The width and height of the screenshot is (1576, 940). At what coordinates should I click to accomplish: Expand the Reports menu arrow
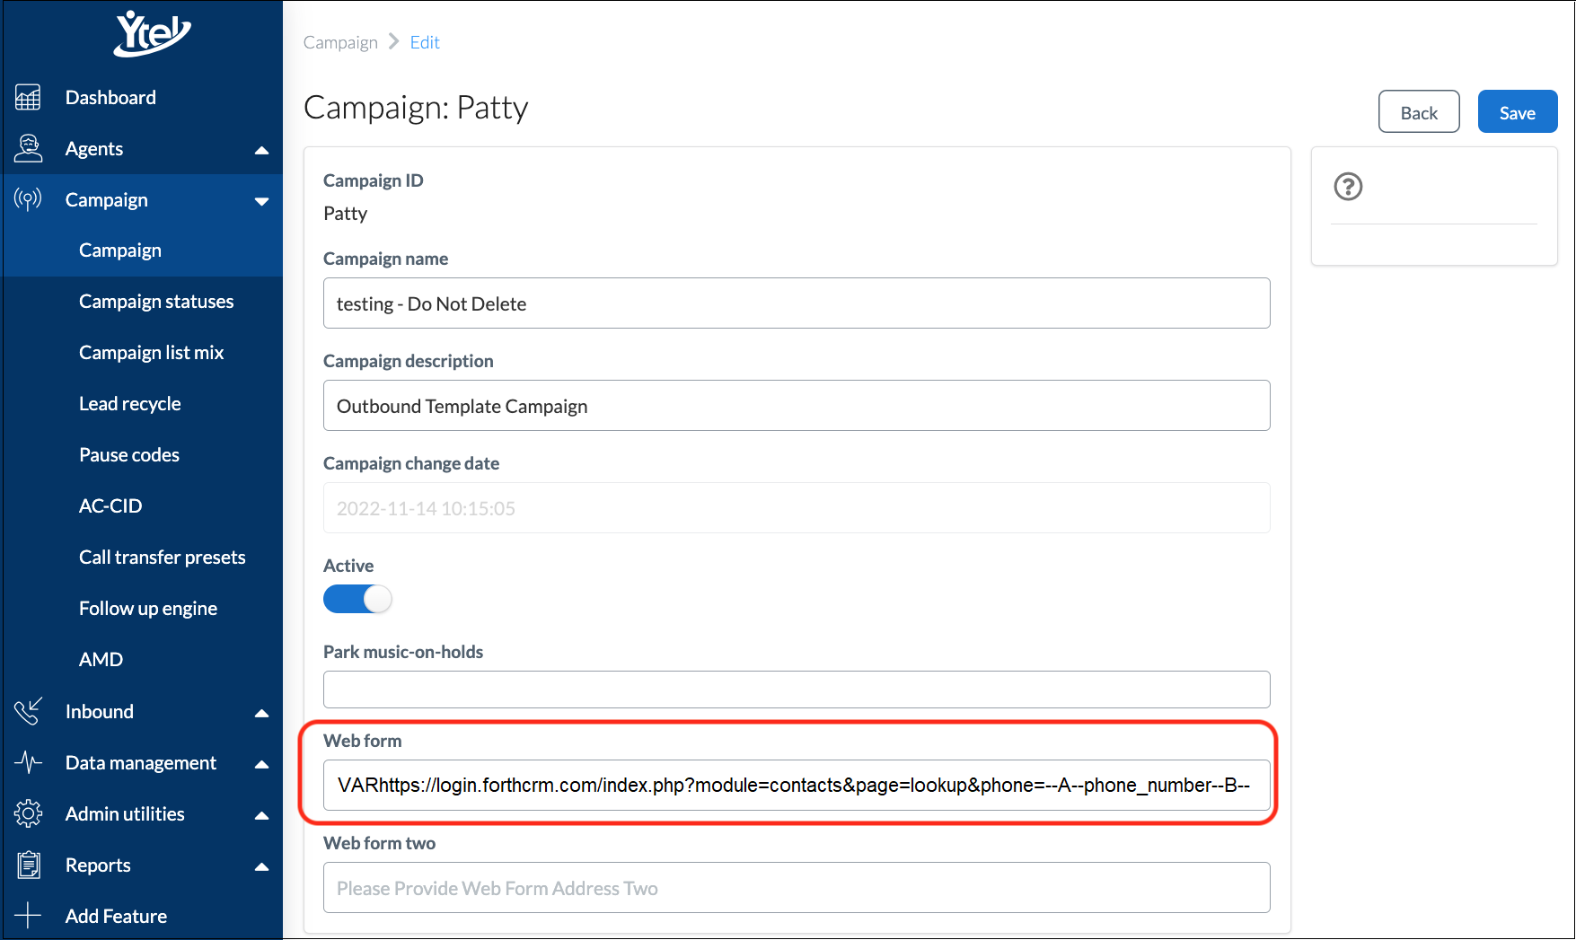tap(261, 866)
